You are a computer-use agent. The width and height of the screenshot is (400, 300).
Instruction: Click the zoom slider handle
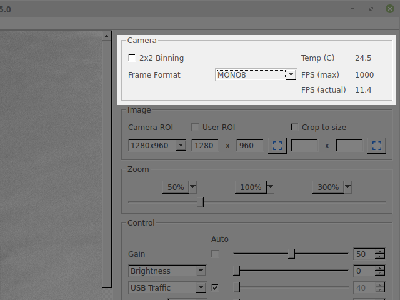pyautogui.click(x=200, y=202)
